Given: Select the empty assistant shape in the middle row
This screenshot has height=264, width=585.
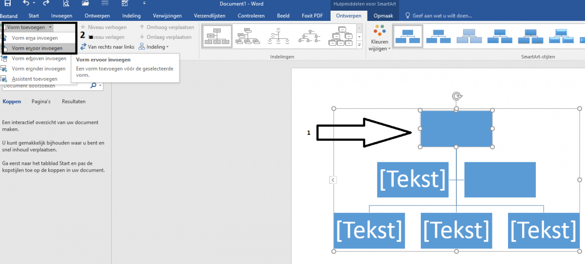Looking at the screenshot, I should pyautogui.click(x=500, y=180).
